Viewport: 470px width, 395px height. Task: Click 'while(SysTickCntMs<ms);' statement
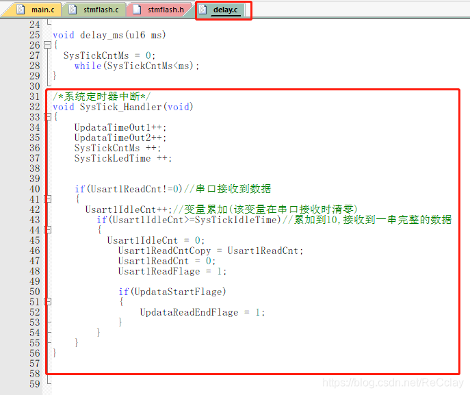point(137,66)
